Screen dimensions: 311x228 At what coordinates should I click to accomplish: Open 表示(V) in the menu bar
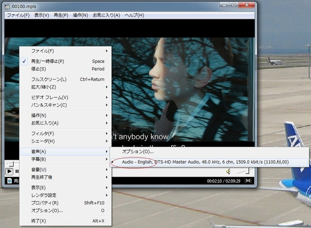point(42,15)
